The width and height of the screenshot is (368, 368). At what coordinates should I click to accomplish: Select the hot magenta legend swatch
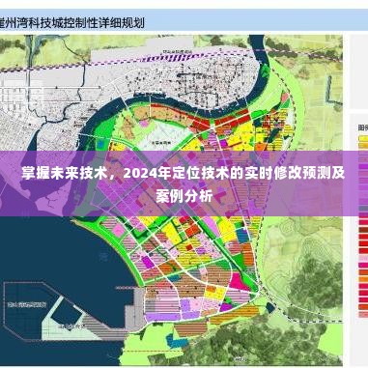pyautogui.click(x=363, y=265)
